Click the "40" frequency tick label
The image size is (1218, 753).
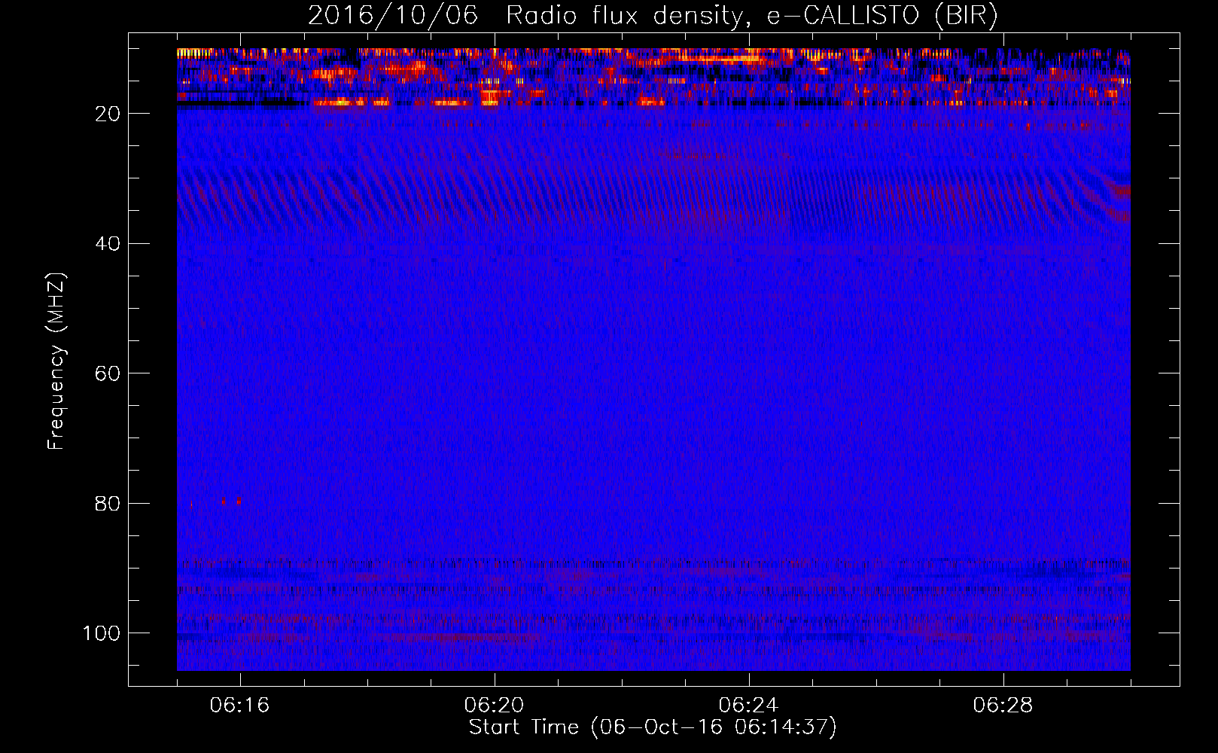pos(108,243)
